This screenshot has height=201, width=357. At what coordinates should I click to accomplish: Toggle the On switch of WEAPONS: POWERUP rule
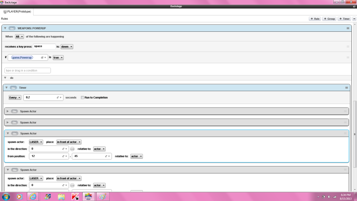click(x=12, y=28)
